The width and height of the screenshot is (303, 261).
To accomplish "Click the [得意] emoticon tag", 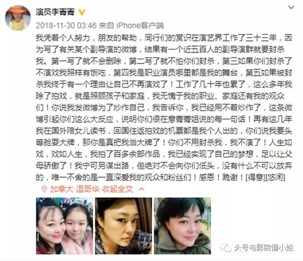I will (255, 177).
